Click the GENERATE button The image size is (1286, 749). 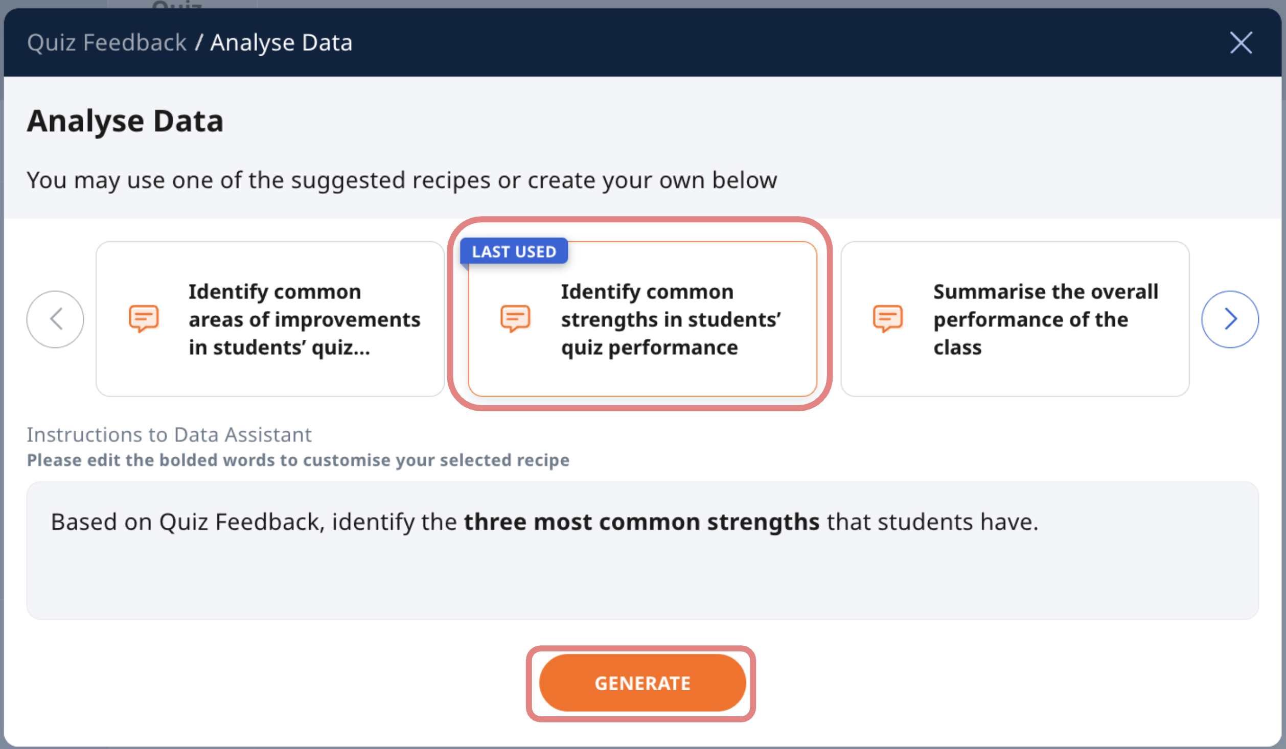point(642,683)
